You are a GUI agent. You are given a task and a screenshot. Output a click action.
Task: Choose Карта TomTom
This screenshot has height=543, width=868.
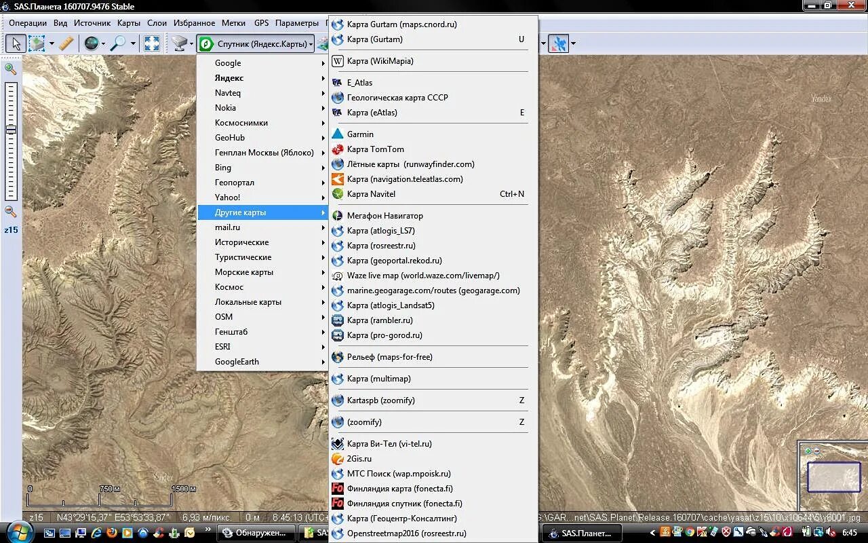pos(433,149)
